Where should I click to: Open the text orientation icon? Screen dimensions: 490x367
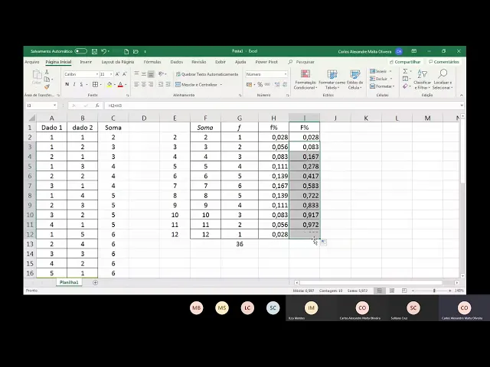[x=162, y=73]
